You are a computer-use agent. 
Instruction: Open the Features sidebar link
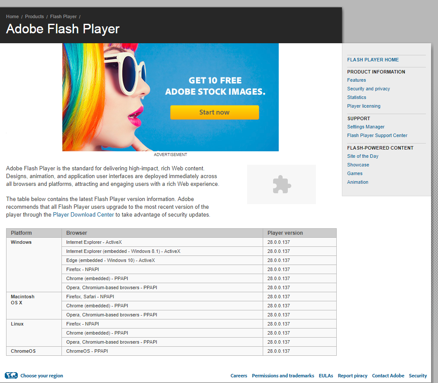(x=356, y=80)
